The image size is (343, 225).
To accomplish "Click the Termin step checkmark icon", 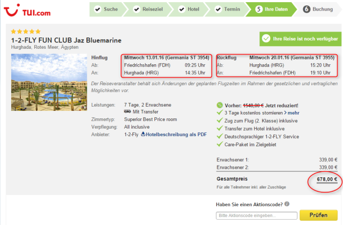I will point(218,9).
